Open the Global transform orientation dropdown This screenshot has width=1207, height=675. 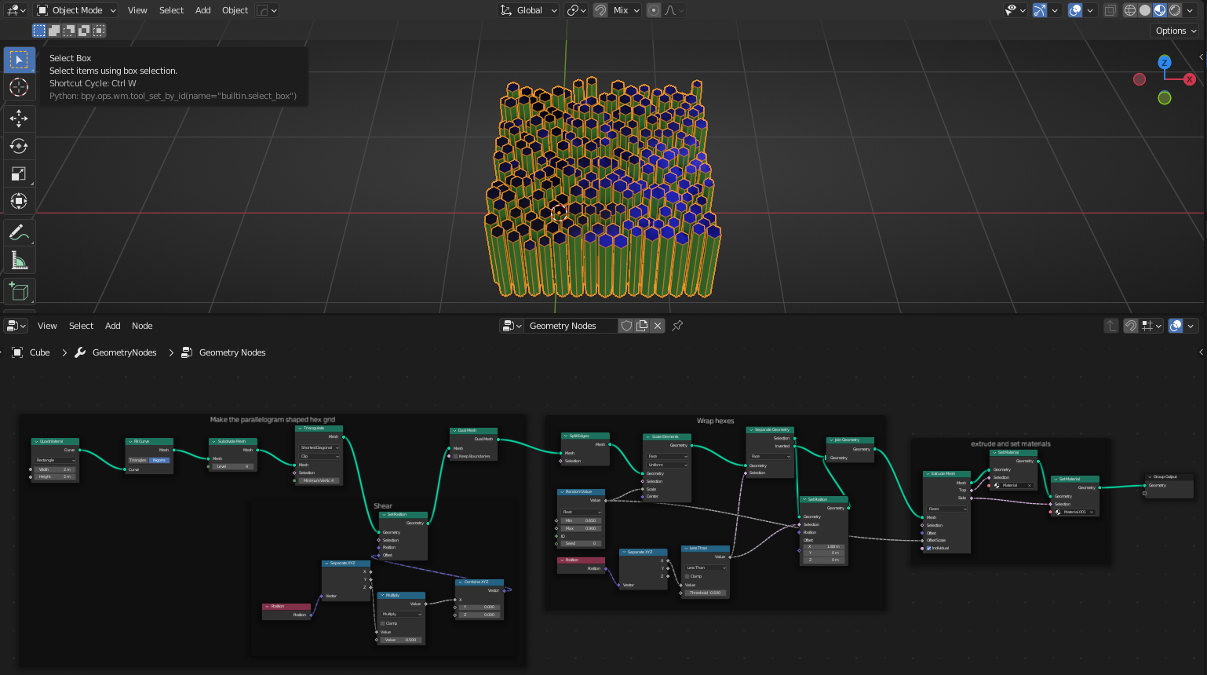(529, 10)
